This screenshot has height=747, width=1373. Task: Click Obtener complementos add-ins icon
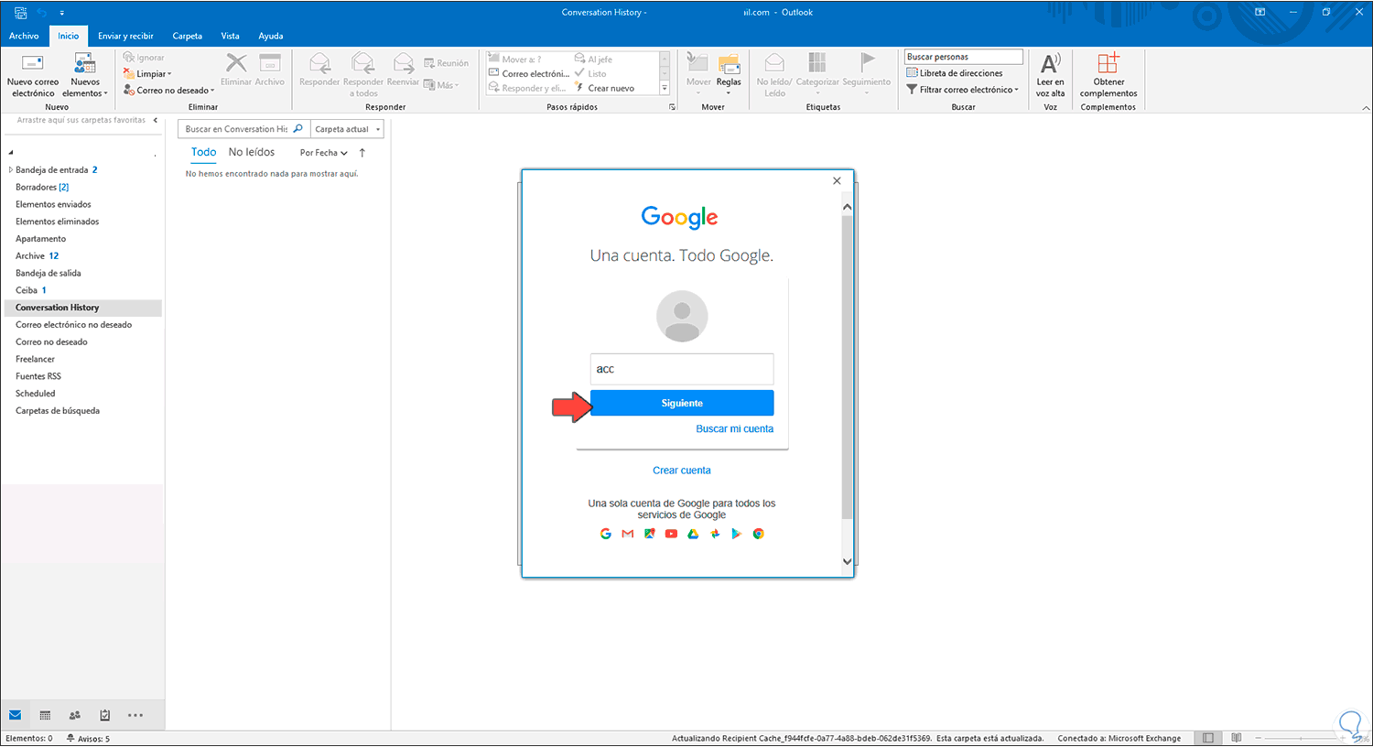point(1108,64)
